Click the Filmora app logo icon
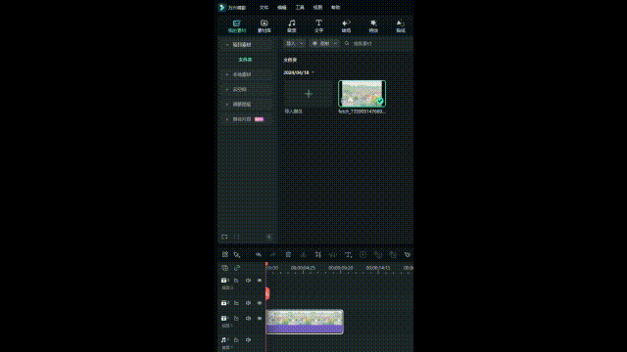The width and height of the screenshot is (627, 352). tap(222, 7)
